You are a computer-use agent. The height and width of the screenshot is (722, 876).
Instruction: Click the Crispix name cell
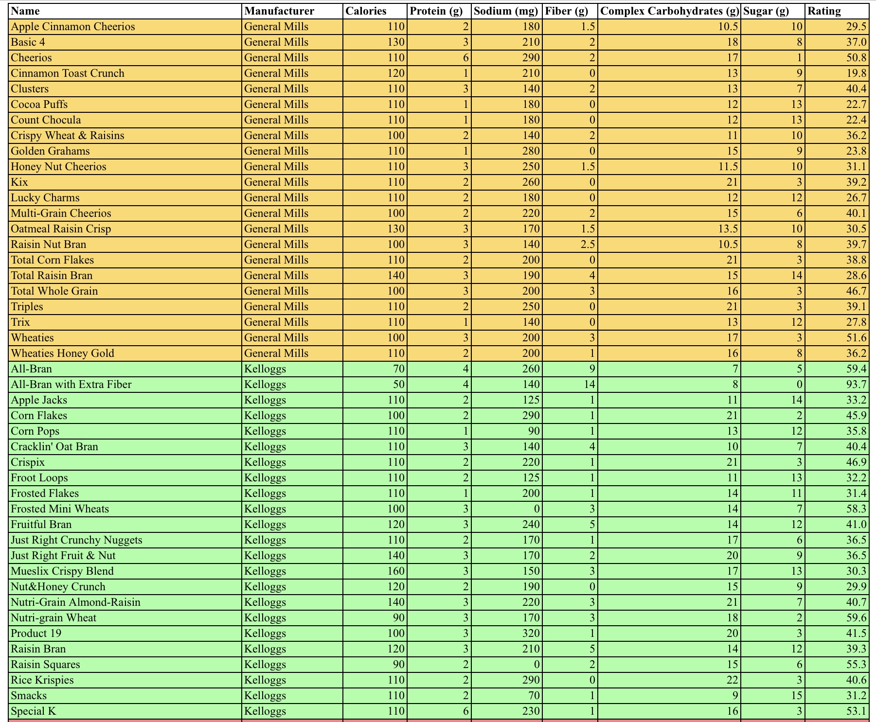[x=125, y=462]
